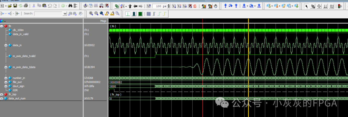Click the compile stacked layers icon

[x=85, y=6]
